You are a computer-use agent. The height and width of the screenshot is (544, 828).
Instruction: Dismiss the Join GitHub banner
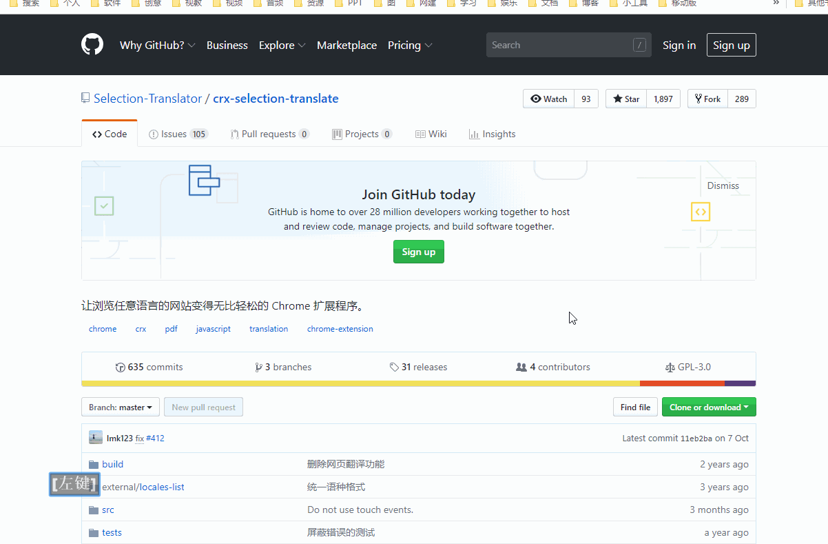pyautogui.click(x=723, y=185)
